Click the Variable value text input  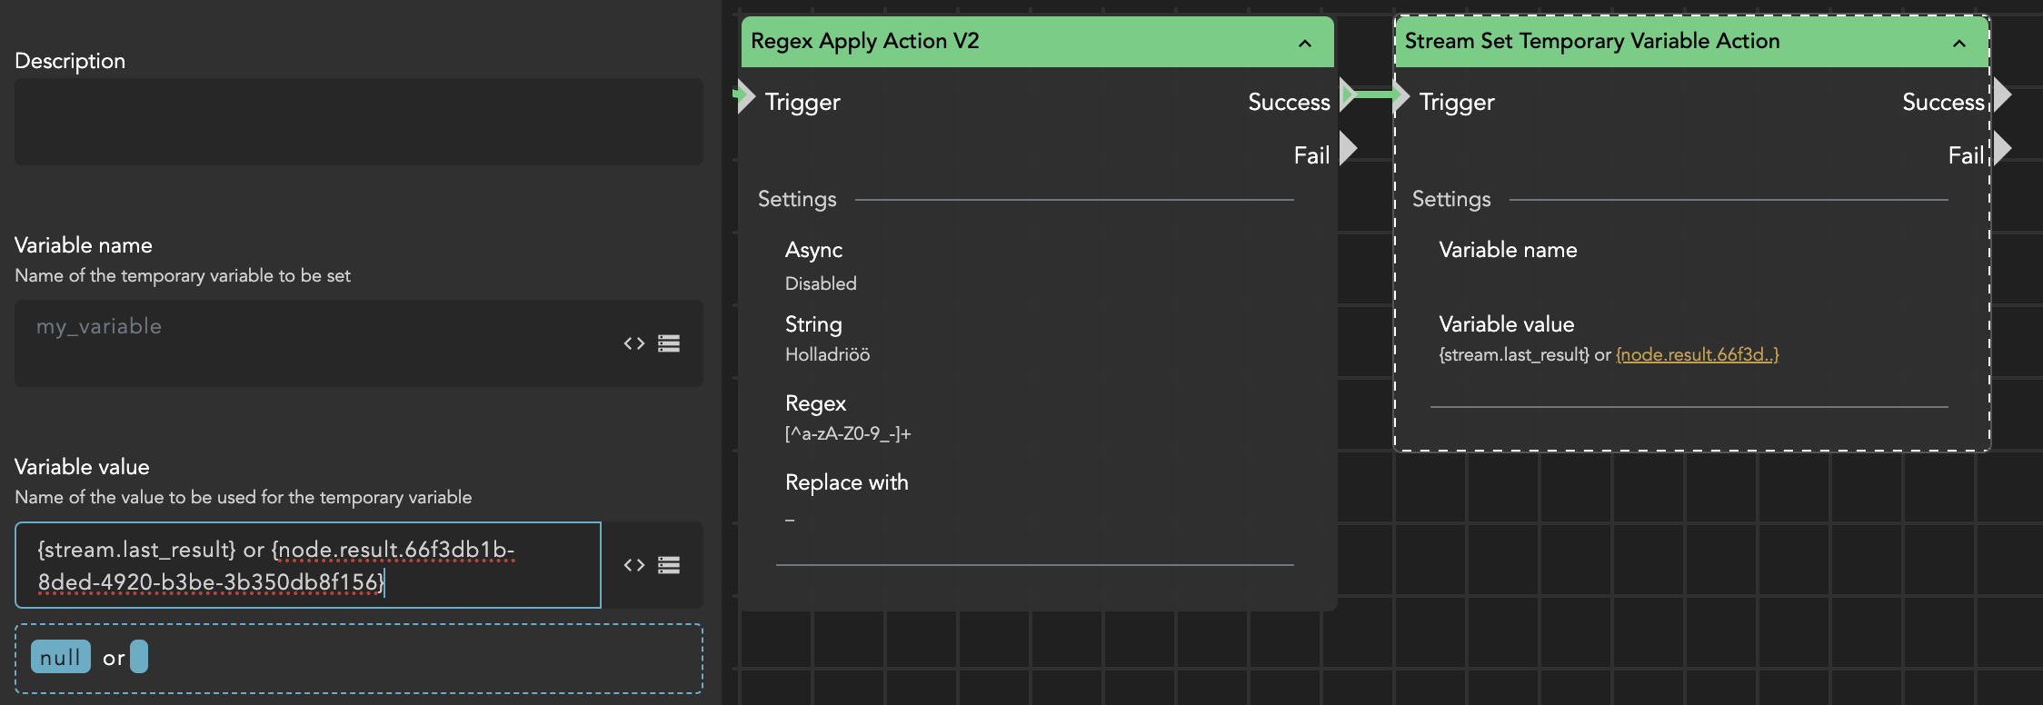click(307, 565)
